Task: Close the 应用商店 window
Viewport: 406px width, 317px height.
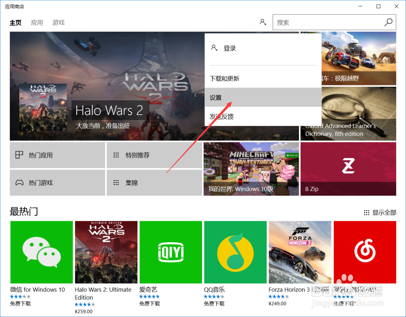Action: 396,6
